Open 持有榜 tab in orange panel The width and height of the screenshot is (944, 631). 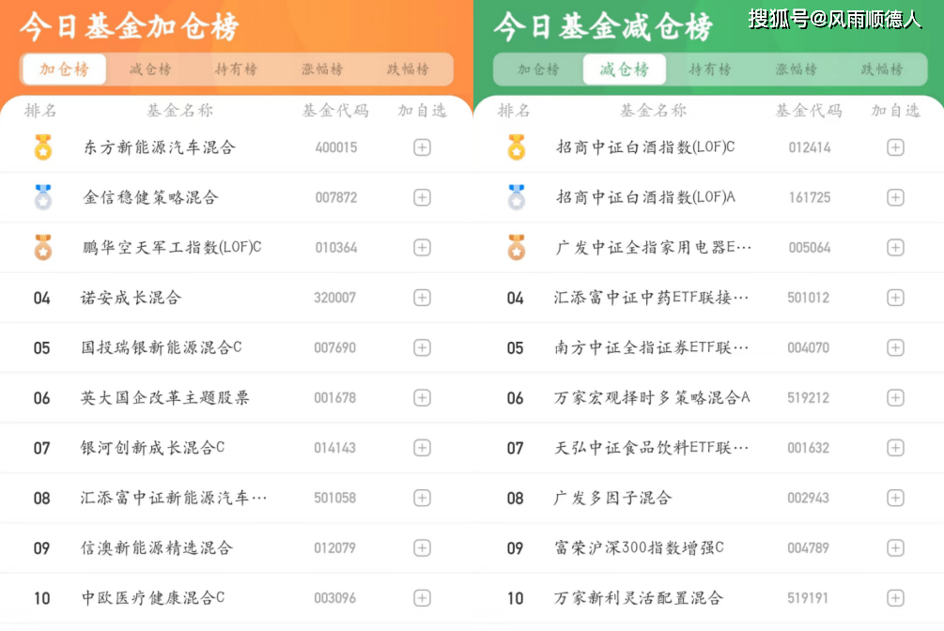(x=236, y=69)
